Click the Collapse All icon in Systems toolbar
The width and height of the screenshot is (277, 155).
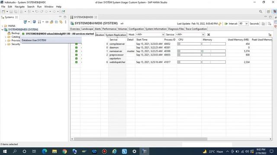[x=56, y=22]
